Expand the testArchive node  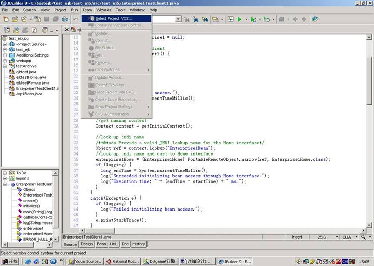5,66
